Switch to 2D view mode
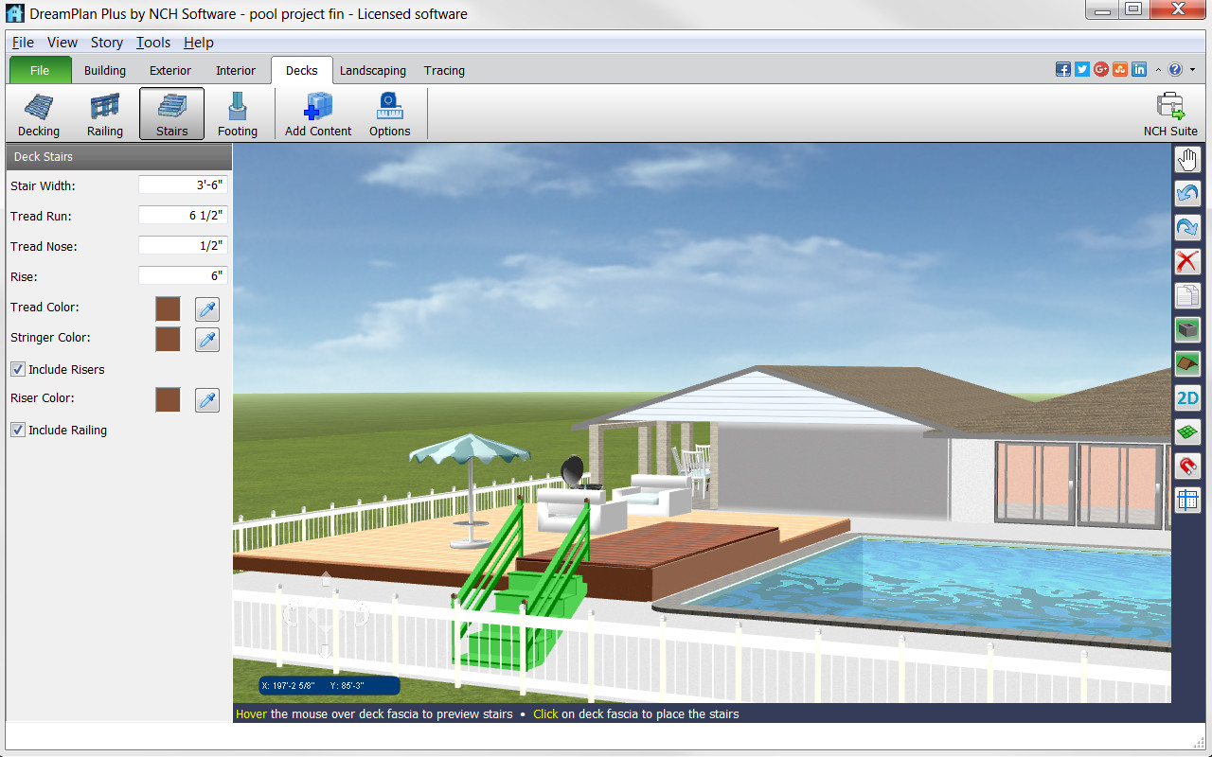 point(1187,397)
